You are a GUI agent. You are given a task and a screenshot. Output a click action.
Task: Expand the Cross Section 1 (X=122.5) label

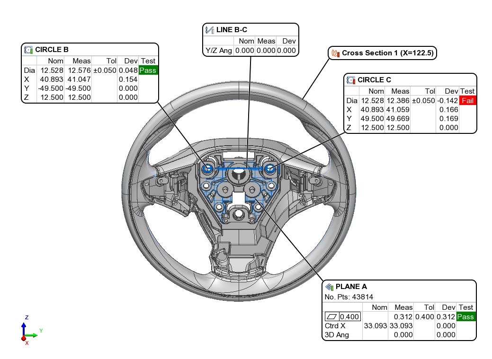tap(388, 53)
